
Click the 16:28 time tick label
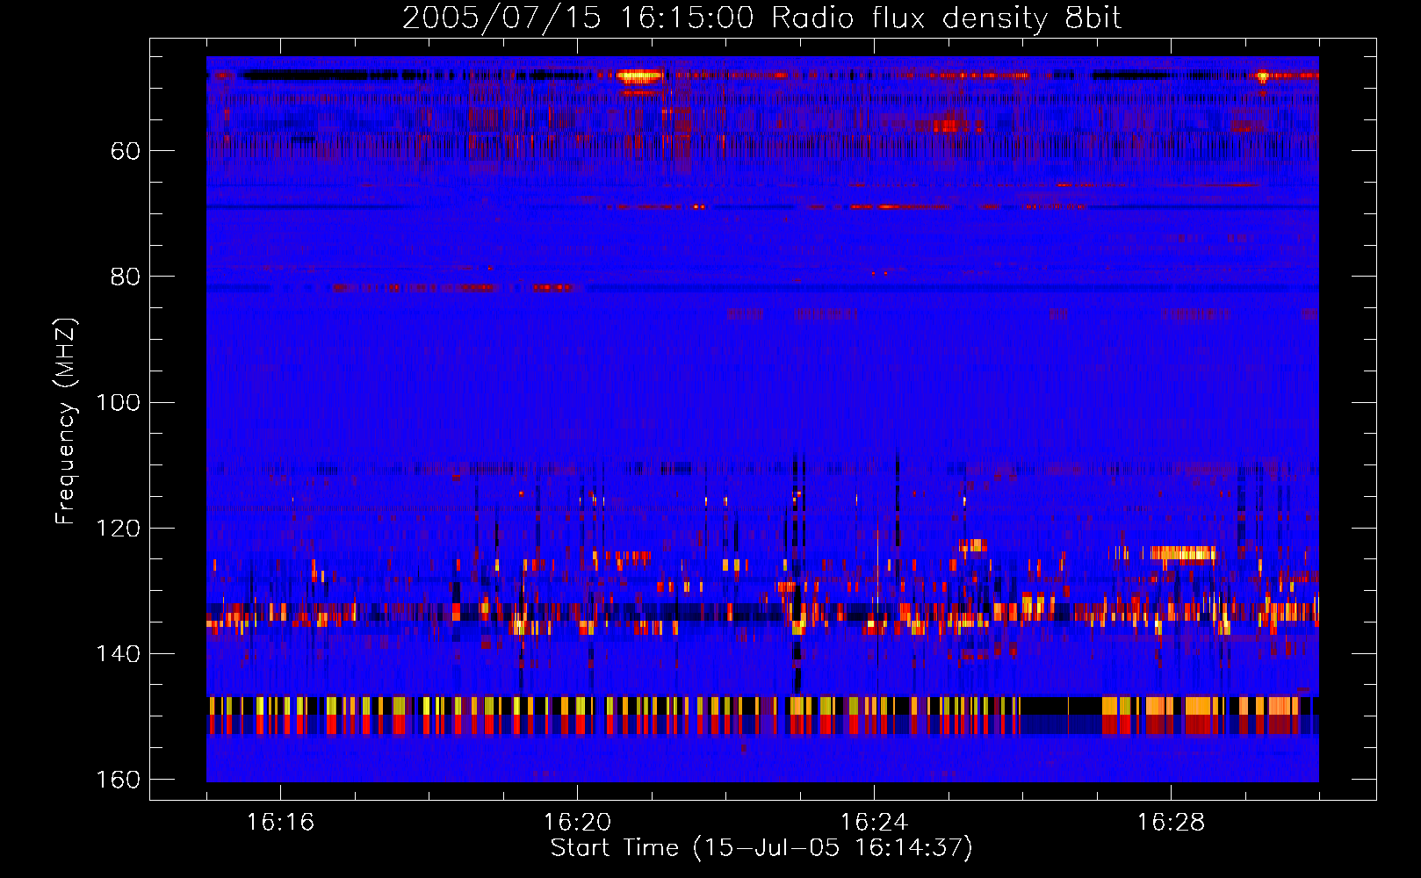[x=1171, y=823]
